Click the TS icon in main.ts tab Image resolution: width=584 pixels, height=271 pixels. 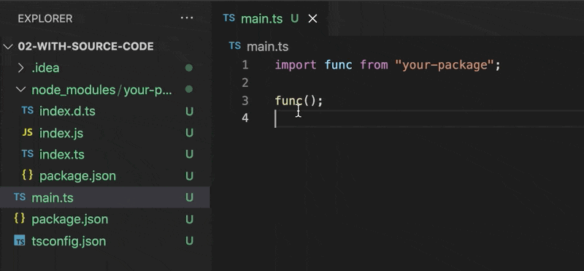[x=229, y=18]
